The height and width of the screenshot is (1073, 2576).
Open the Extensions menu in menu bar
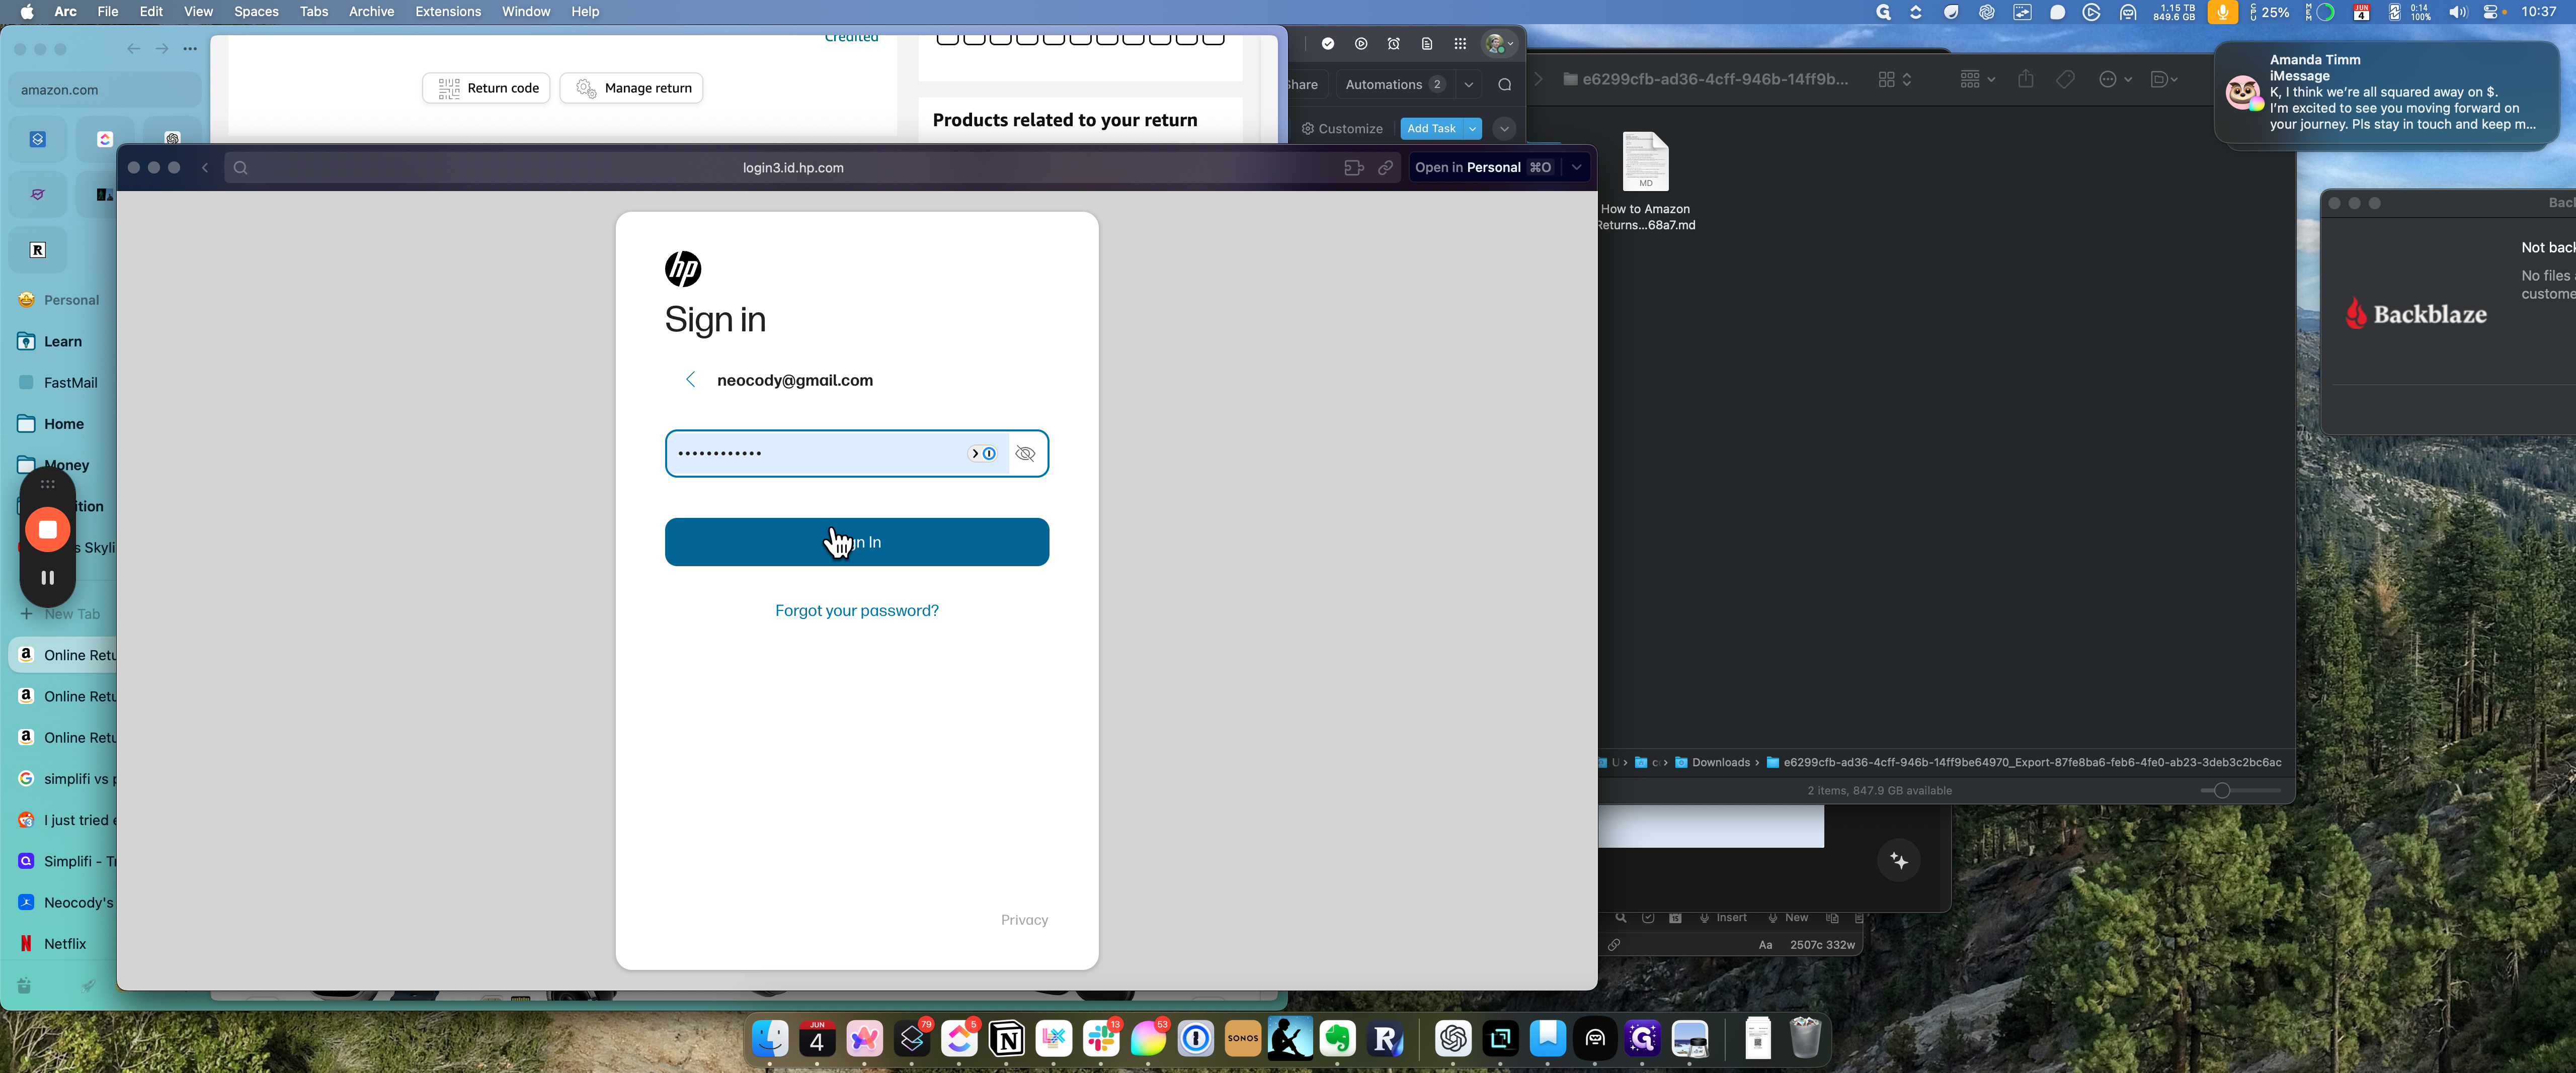[448, 11]
